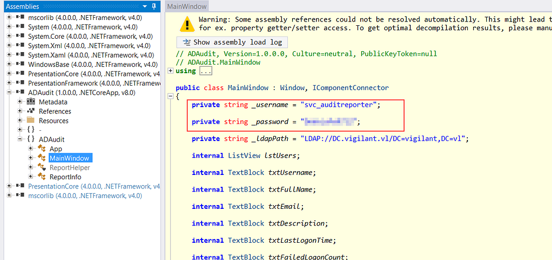552x260 pixels.
Task: Click the _password field name
Action: tap(270, 122)
